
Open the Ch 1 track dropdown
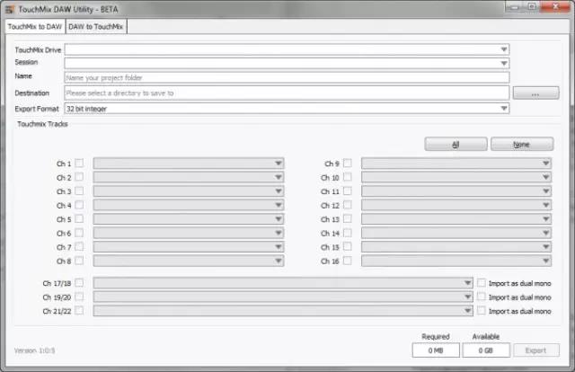tap(189, 164)
